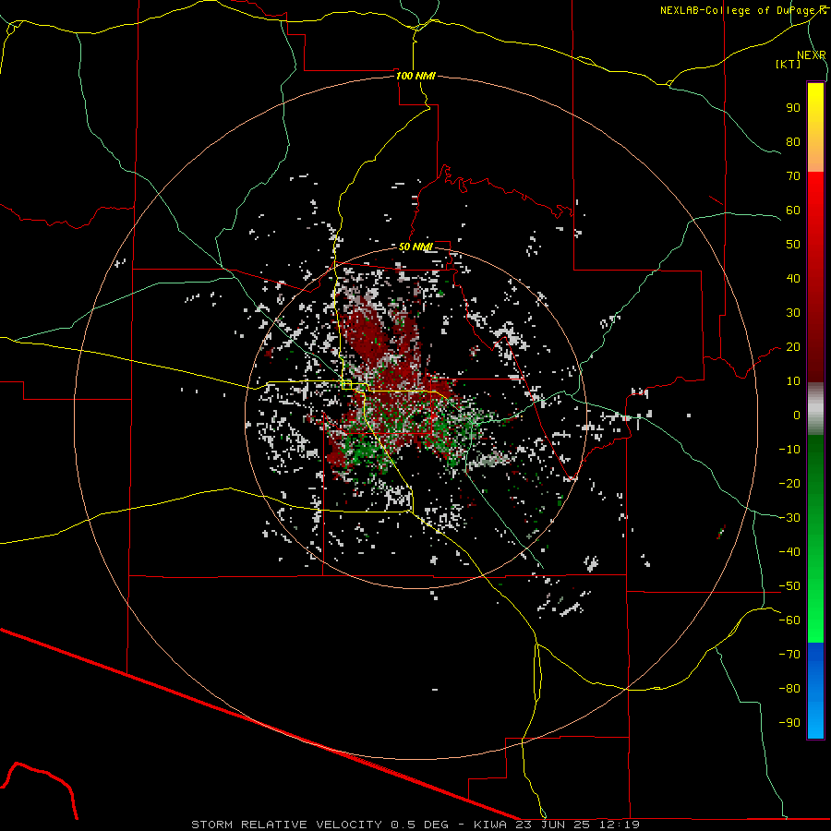Click the 30 value on the velocity scale
This screenshot has width=831, height=831.
(x=793, y=313)
